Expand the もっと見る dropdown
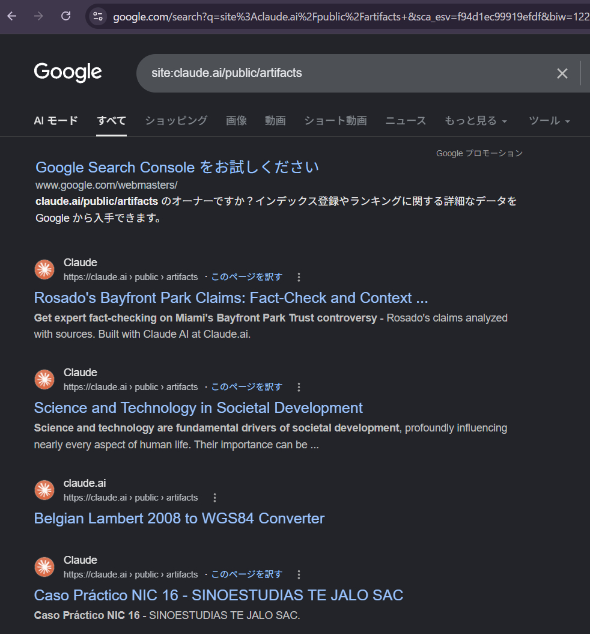Viewport: 590px width, 634px height. (x=476, y=121)
